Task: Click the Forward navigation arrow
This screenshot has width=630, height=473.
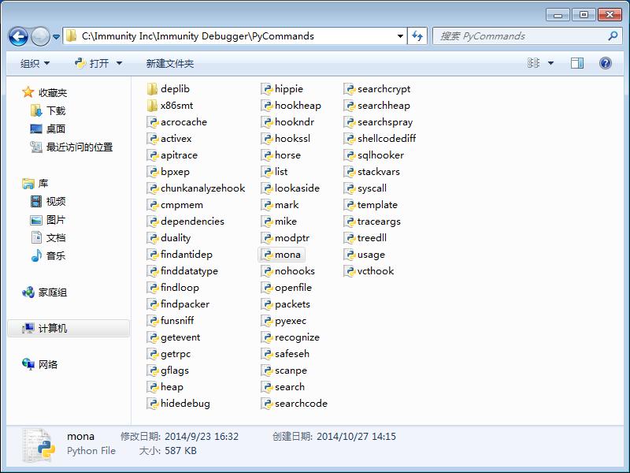Action: [x=40, y=36]
